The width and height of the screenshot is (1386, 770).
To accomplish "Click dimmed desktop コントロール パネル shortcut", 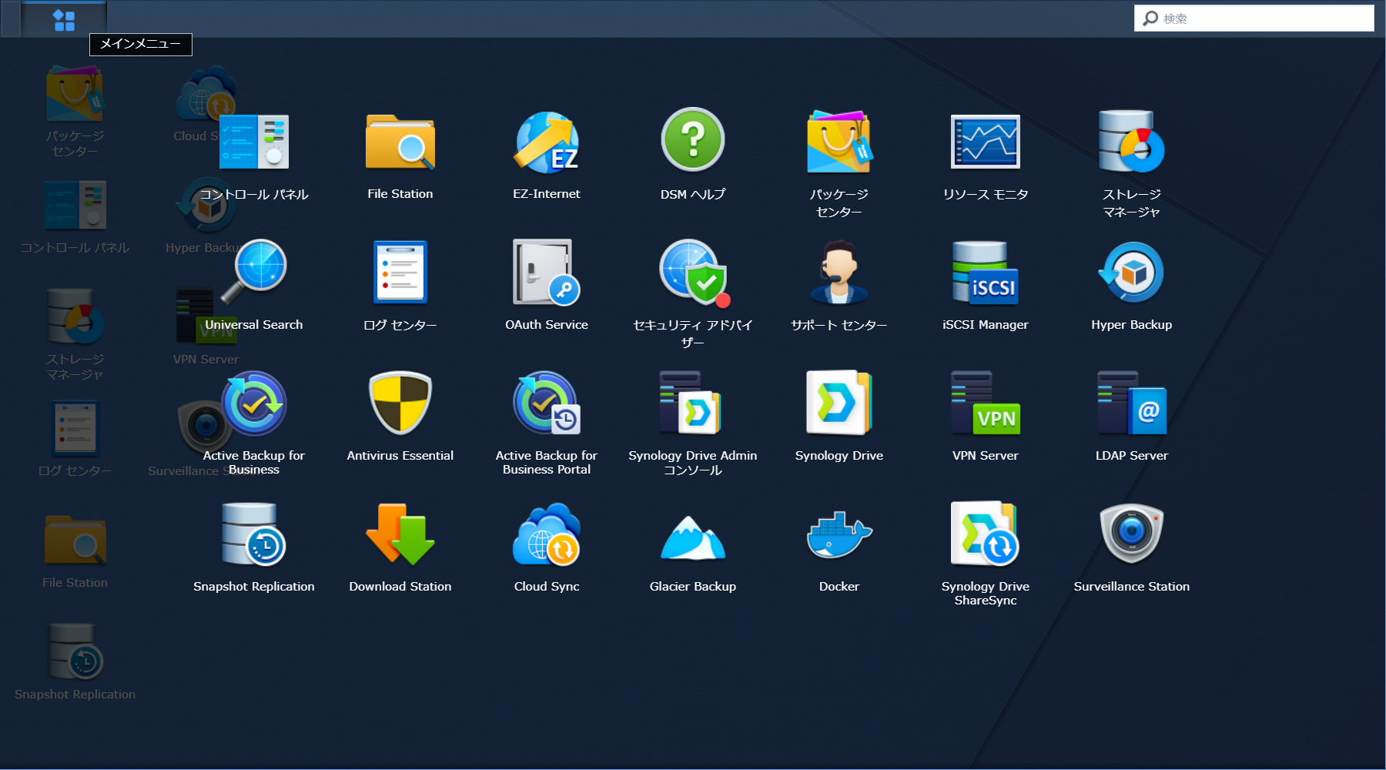I will coord(75,217).
